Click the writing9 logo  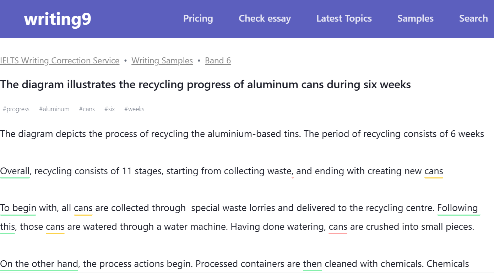click(58, 19)
